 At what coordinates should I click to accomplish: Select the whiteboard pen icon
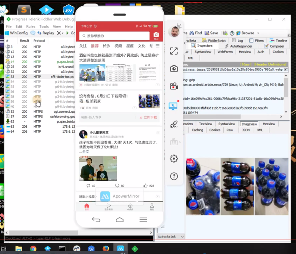[174, 124]
